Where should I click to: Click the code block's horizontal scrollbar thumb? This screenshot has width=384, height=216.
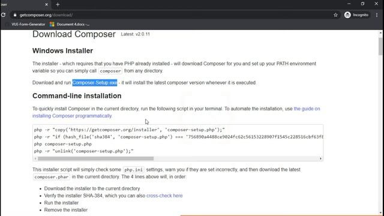point(95,158)
